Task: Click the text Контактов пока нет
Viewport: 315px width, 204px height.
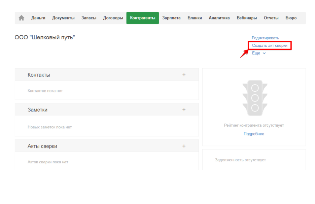Action: 45,91
